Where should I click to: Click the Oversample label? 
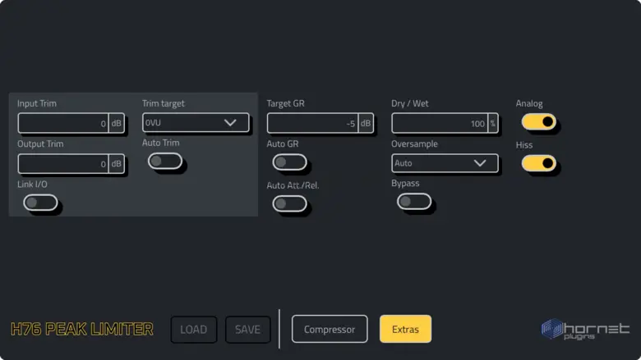(414, 144)
